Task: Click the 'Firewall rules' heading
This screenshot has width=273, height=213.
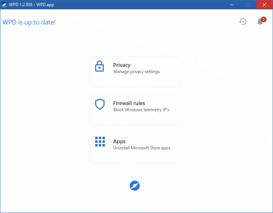Action: click(129, 103)
